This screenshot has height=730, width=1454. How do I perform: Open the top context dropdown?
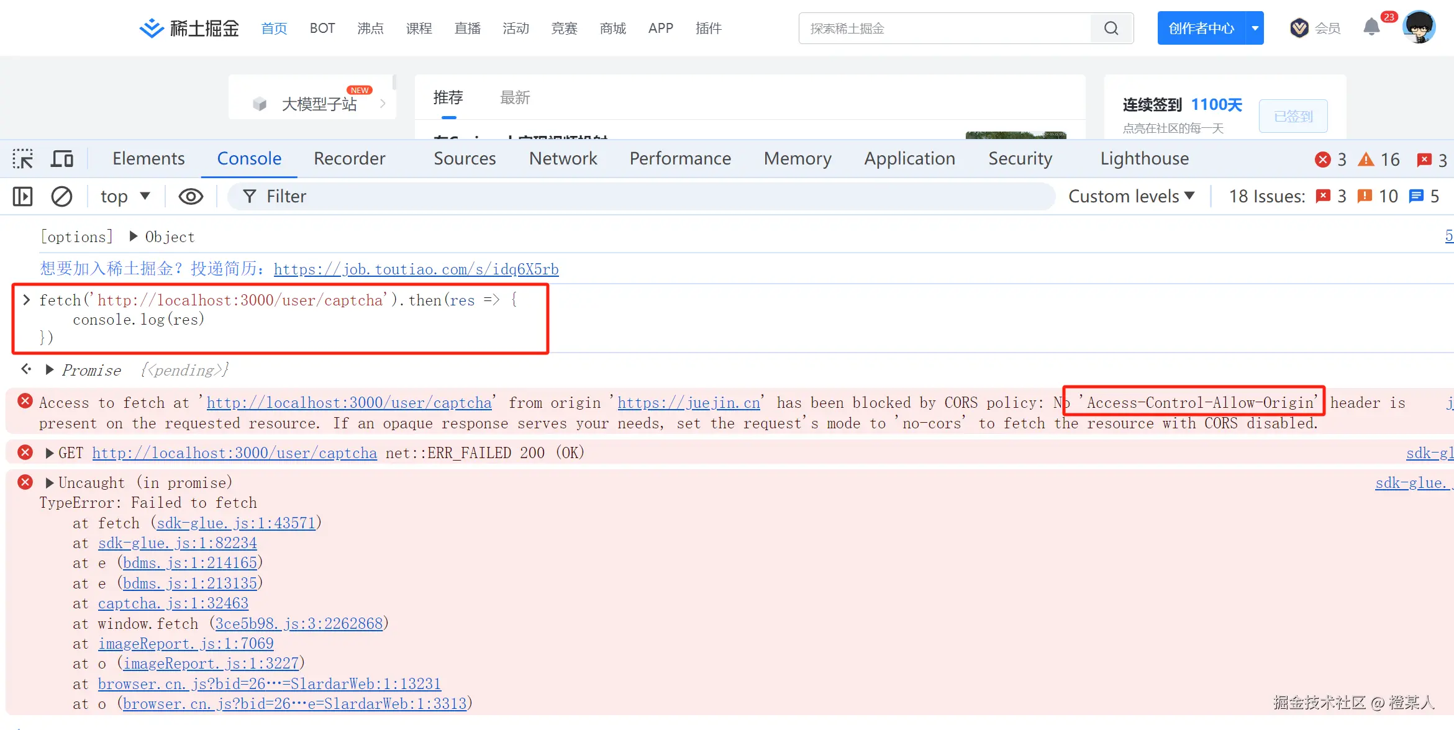click(x=125, y=197)
